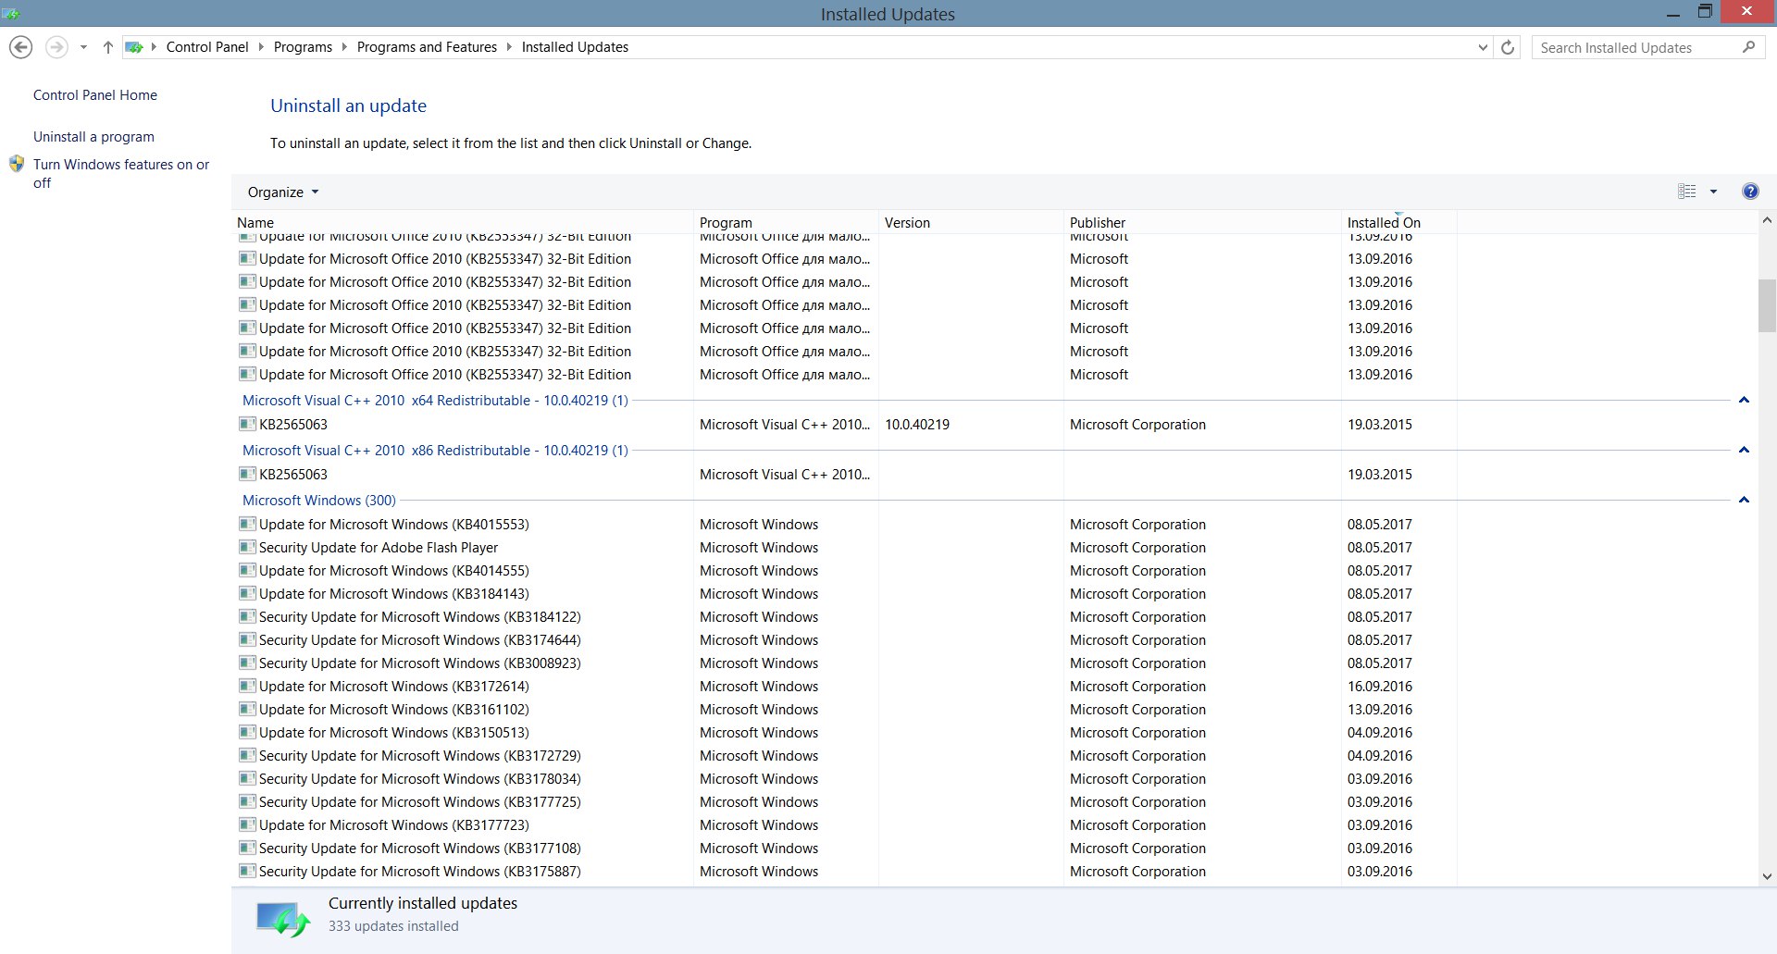Open address bar history dropdown
The height and width of the screenshot is (954, 1777).
point(1483,47)
